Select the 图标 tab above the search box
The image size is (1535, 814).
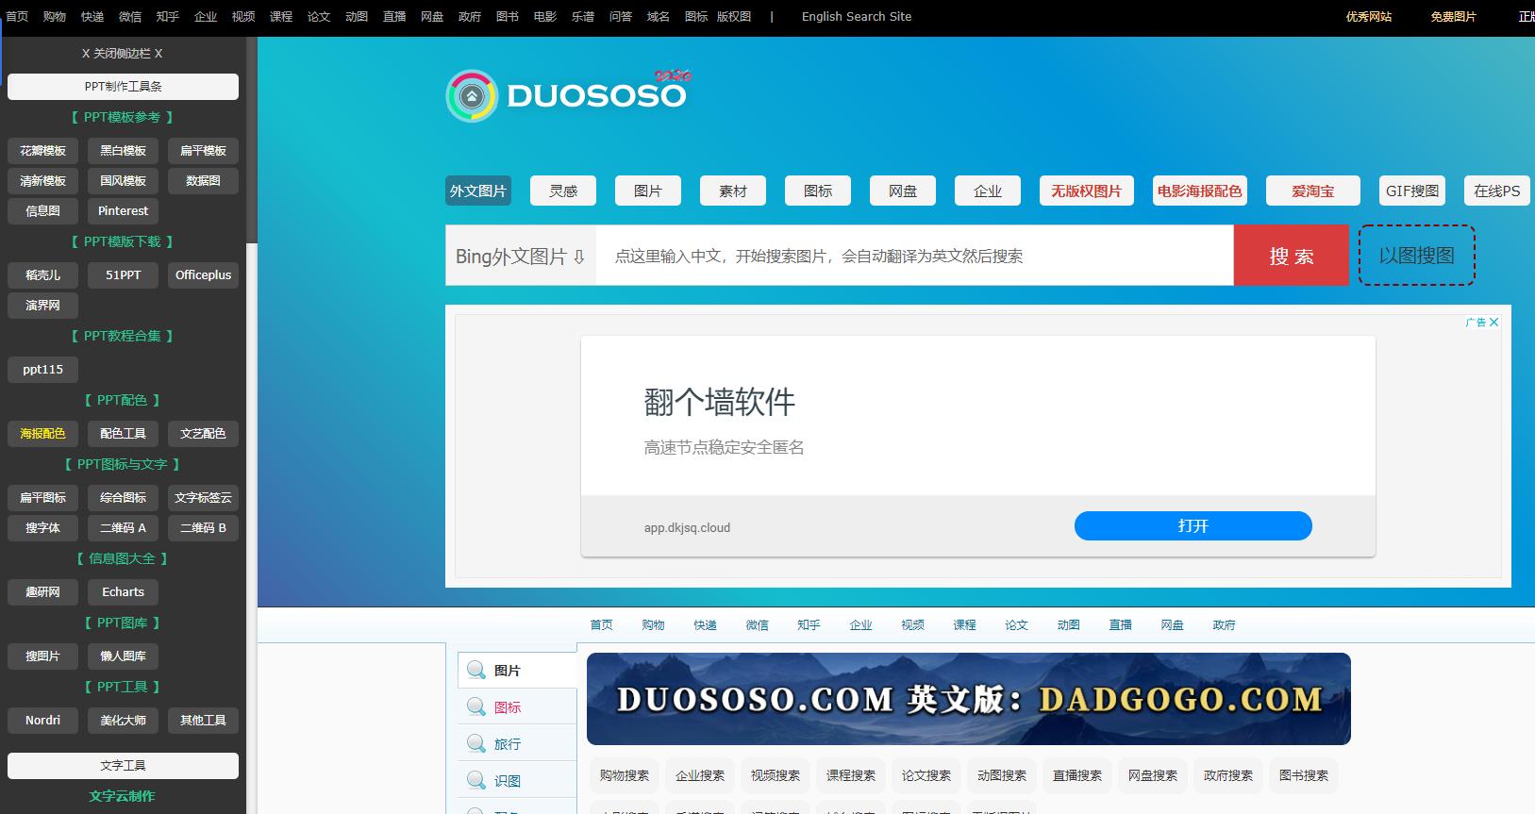(818, 191)
